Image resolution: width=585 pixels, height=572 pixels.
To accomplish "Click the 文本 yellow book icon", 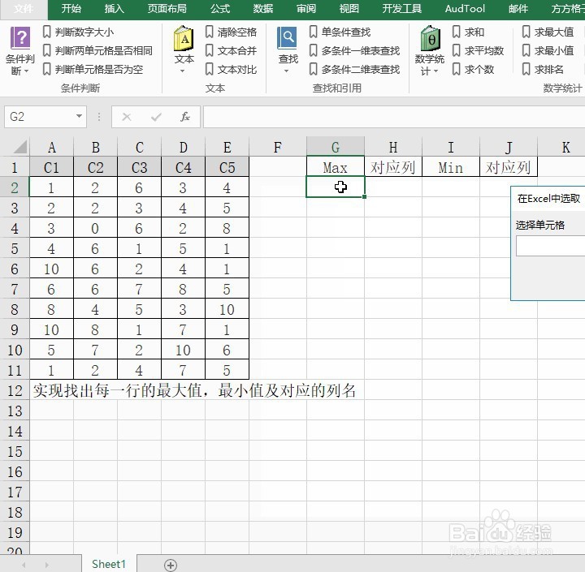I will click(x=184, y=38).
